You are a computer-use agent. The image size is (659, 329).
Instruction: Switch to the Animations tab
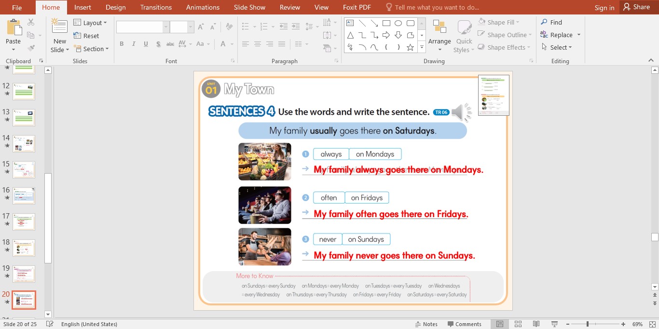pyautogui.click(x=203, y=7)
